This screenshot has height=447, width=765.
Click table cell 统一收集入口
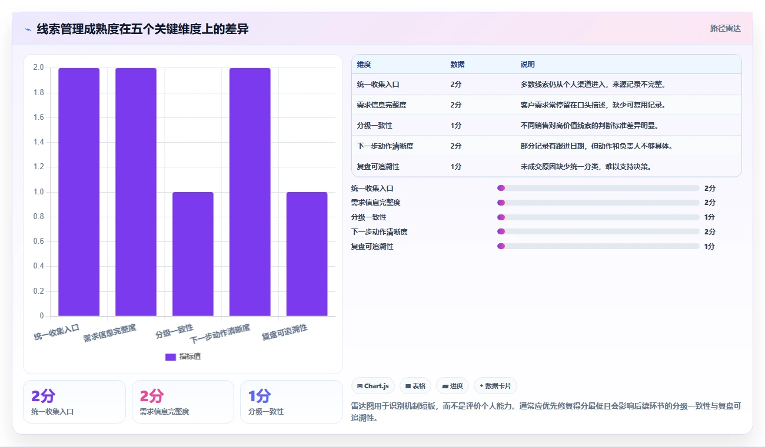[x=378, y=84]
